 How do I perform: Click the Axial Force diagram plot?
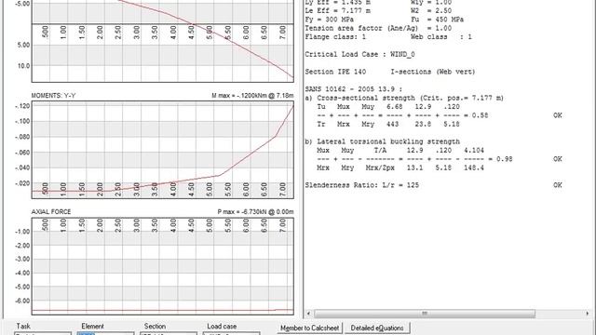pyautogui.click(x=163, y=266)
